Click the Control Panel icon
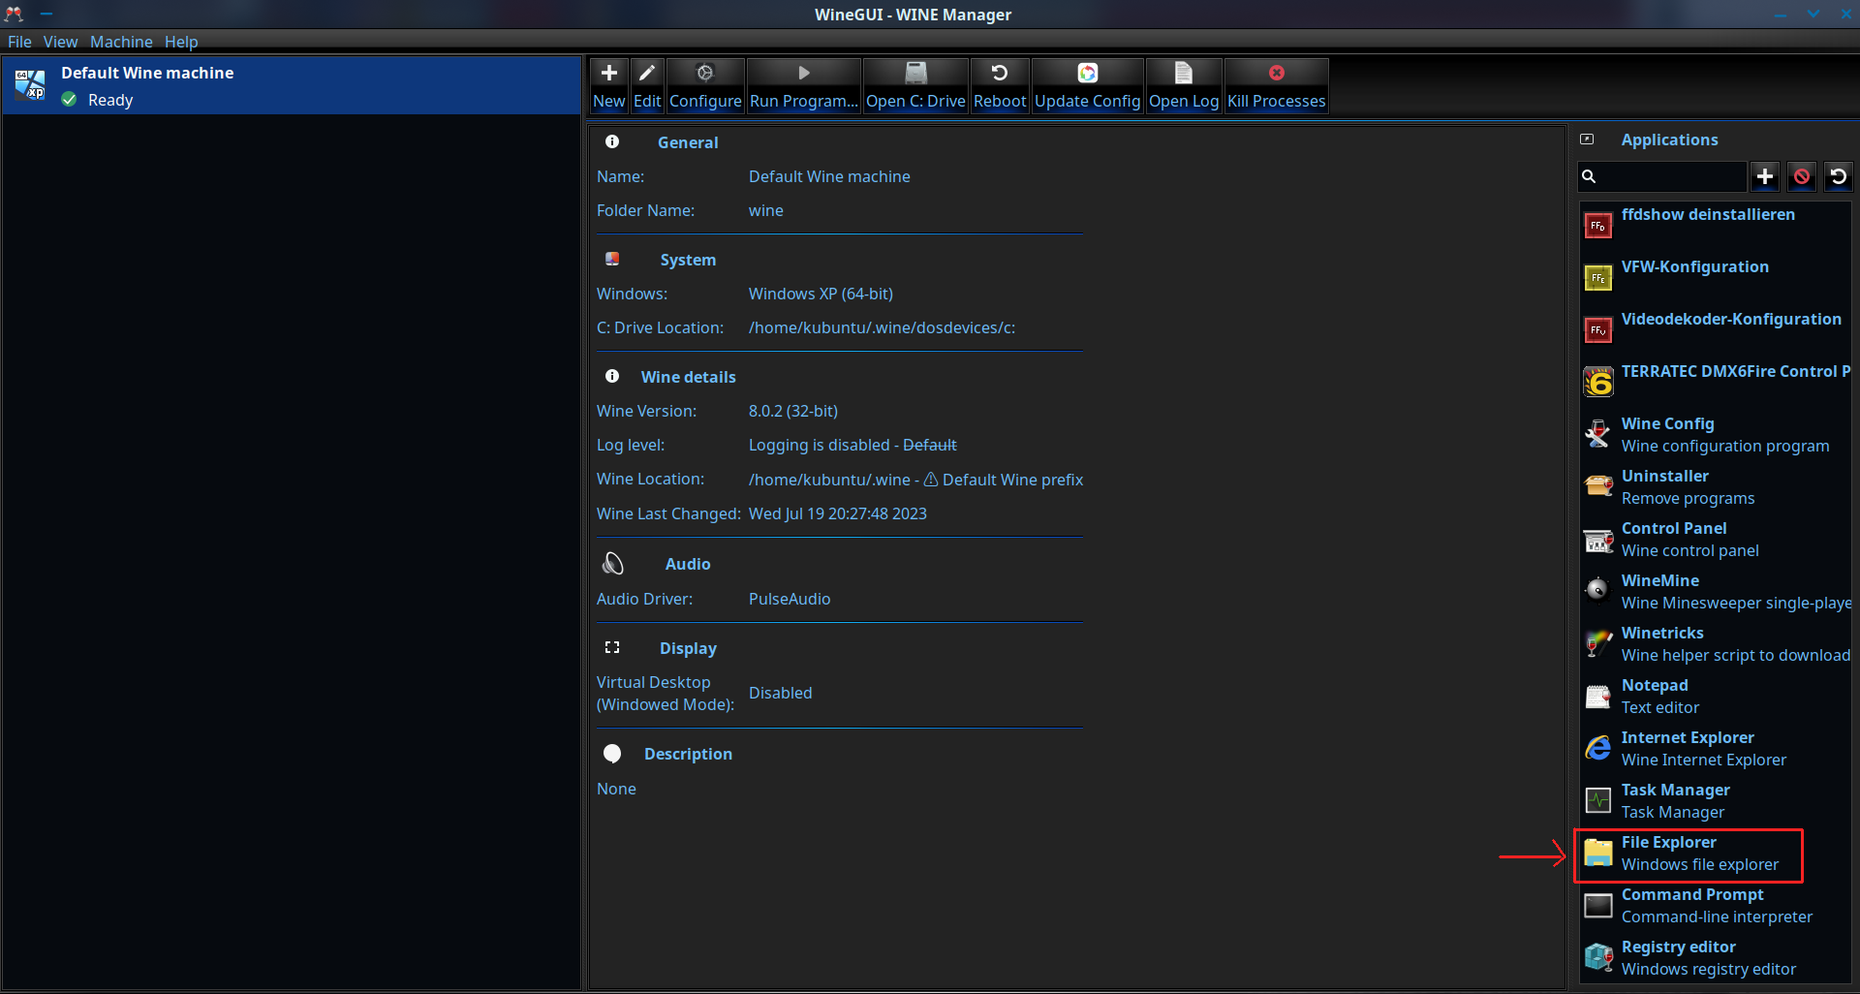Image resolution: width=1860 pixels, height=994 pixels. (x=1598, y=540)
